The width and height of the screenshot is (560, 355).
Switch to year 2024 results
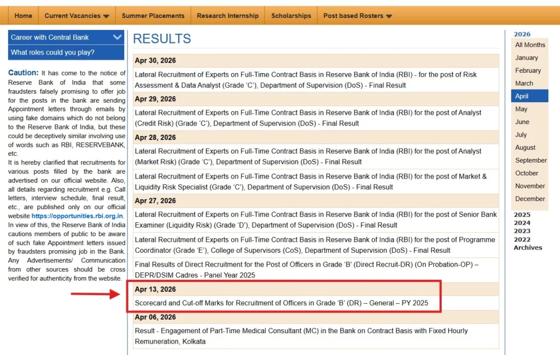pyautogui.click(x=522, y=223)
